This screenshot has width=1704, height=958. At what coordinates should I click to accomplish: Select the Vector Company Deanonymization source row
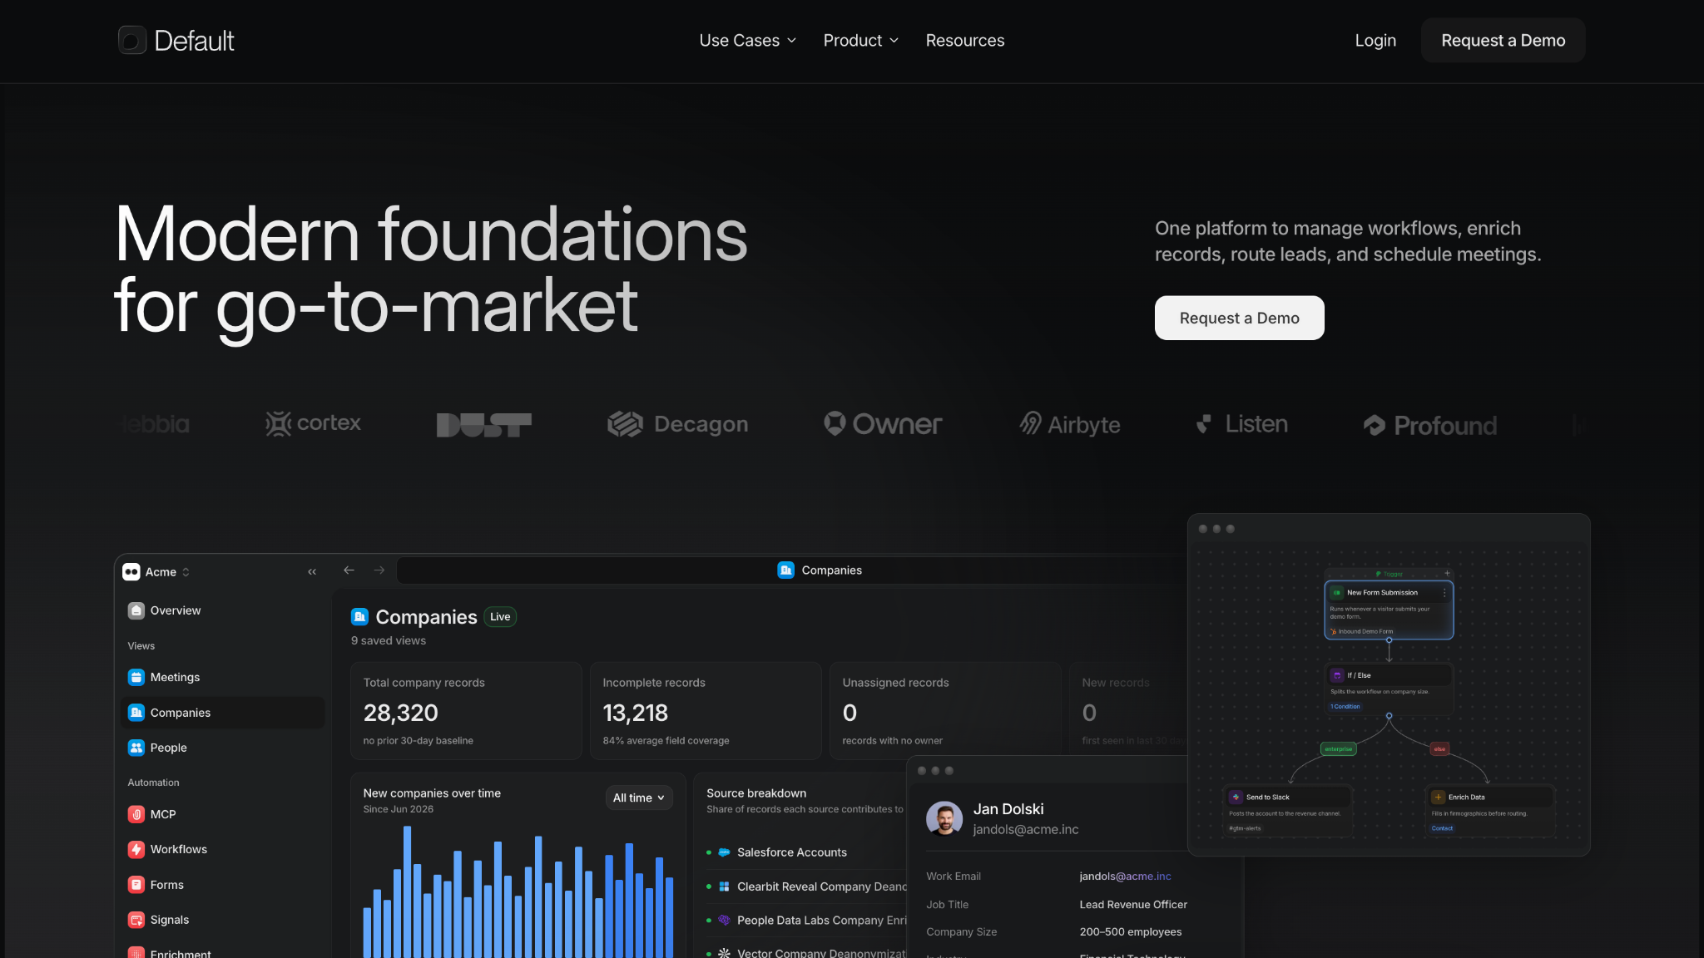coord(805,951)
